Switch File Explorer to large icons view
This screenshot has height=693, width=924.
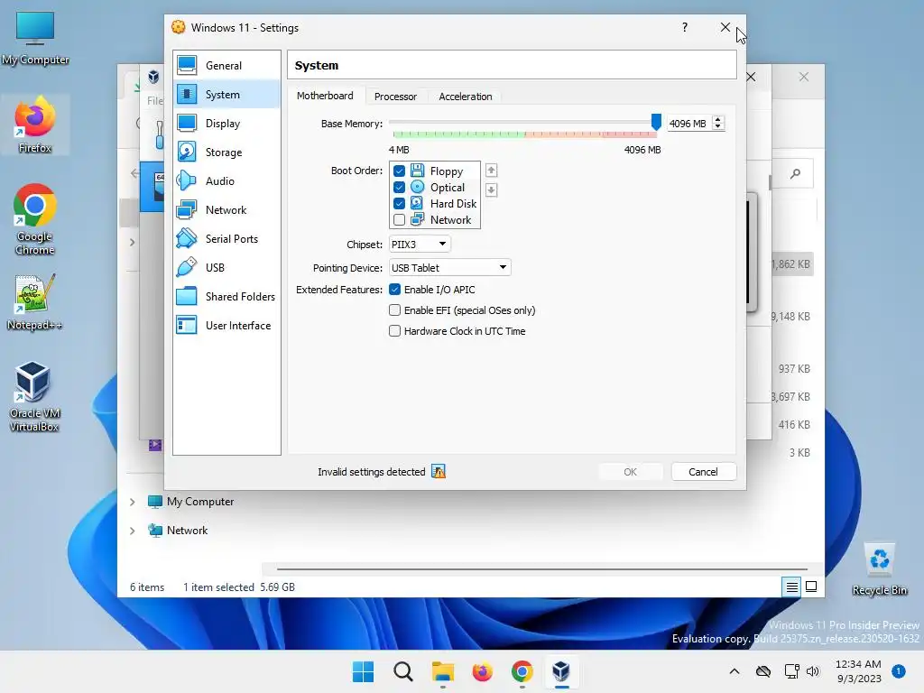[811, 587]
